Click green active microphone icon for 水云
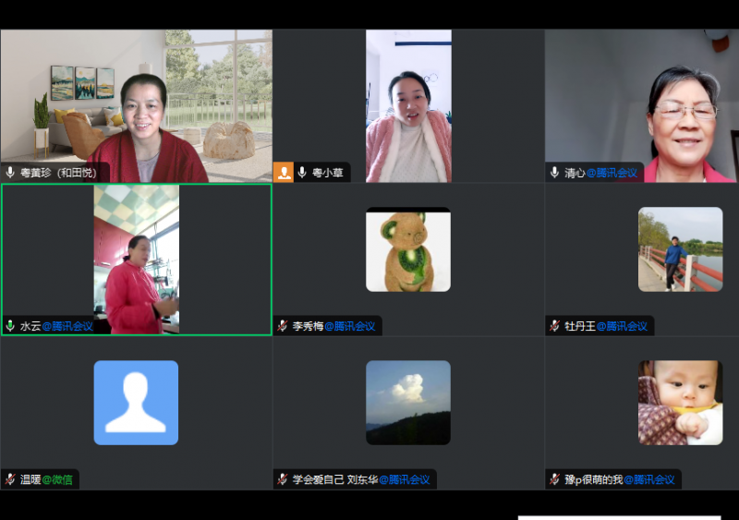The width and height of the screenshot is (739, 520). [10, 326]
